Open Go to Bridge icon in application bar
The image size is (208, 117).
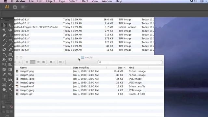click(x=15, y=7)
